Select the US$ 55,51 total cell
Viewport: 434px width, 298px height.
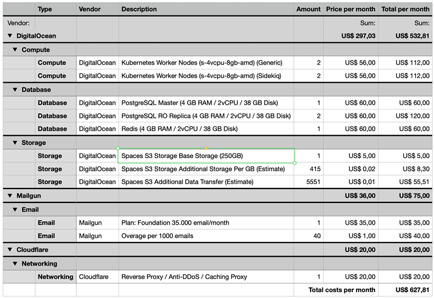point(405,182)
